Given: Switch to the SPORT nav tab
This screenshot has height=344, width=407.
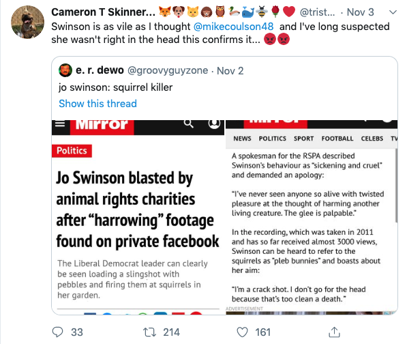Looking at the screenshot, I should click(x=303, y=139).
